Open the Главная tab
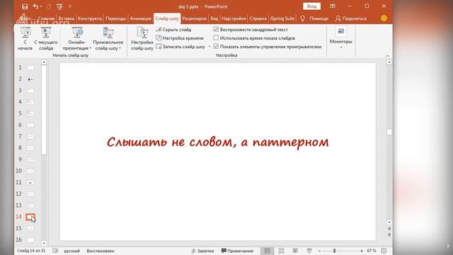 coord(46,18)
